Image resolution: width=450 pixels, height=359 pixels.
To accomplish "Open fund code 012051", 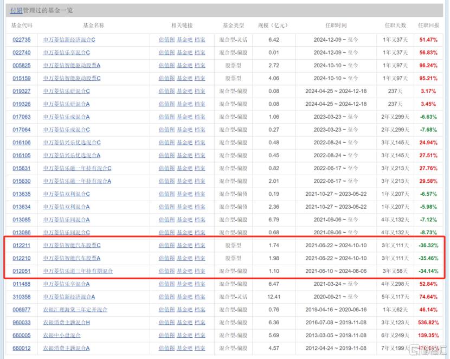I will (x=22, y=271).
